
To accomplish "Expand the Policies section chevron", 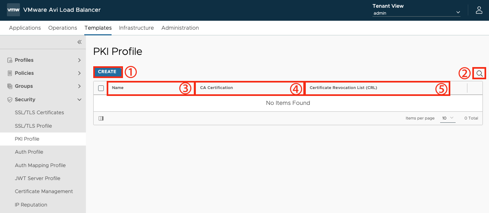I will click(79, 73).
